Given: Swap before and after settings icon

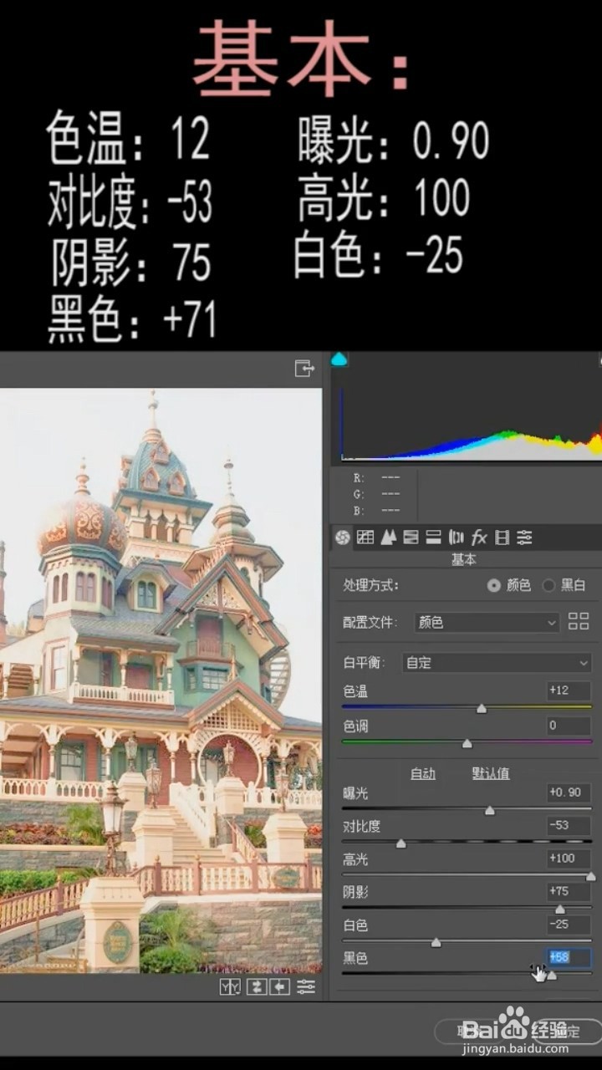Looking at the screenshot, I should [257, 987].
